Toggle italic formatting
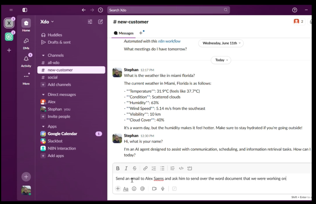This screenshot has width=316, height=204. point(126,168)
